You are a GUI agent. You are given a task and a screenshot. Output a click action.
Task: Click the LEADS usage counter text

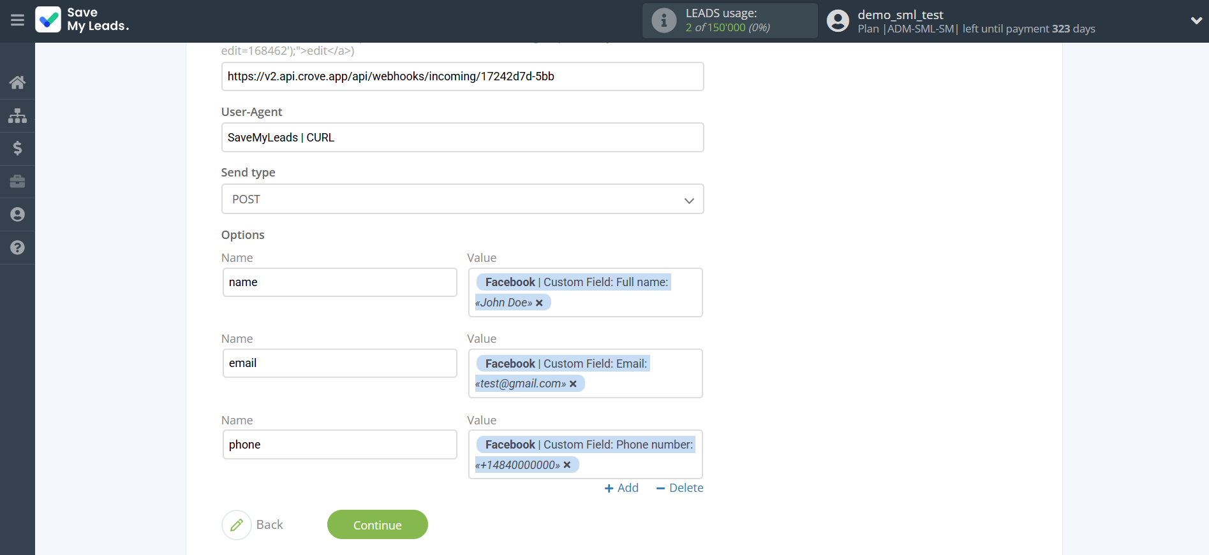click(728, 27)
